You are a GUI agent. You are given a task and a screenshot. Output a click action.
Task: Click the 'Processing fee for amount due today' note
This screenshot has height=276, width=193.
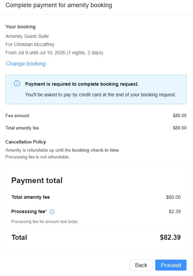(x=45, y=222)
